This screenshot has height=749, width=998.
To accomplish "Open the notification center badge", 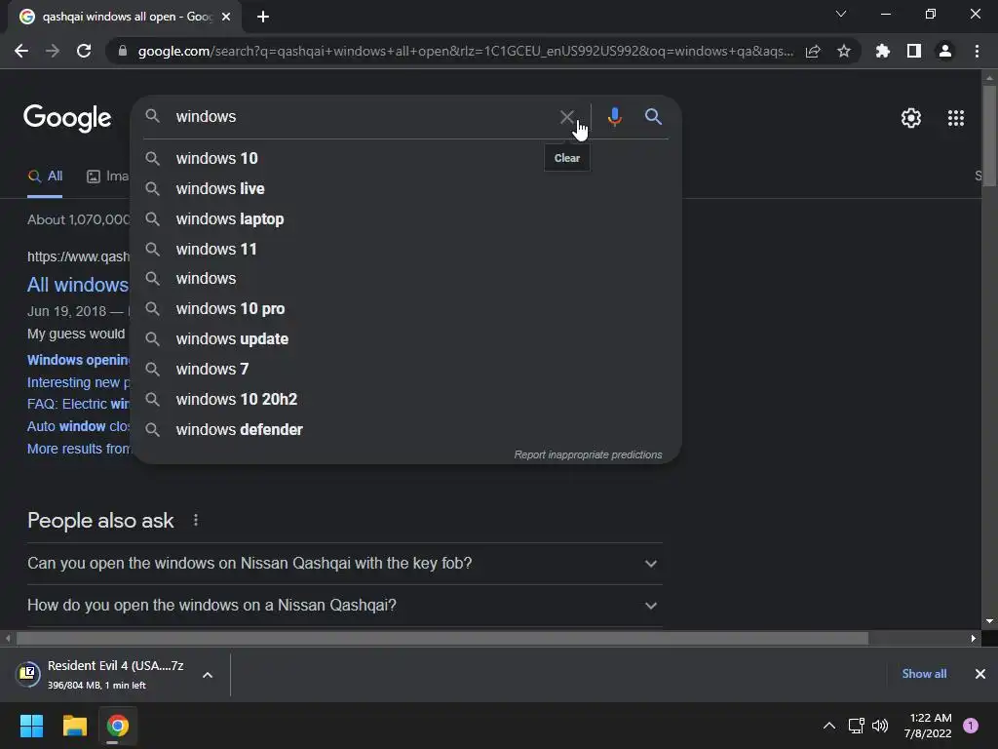I will tap(970, 726).
